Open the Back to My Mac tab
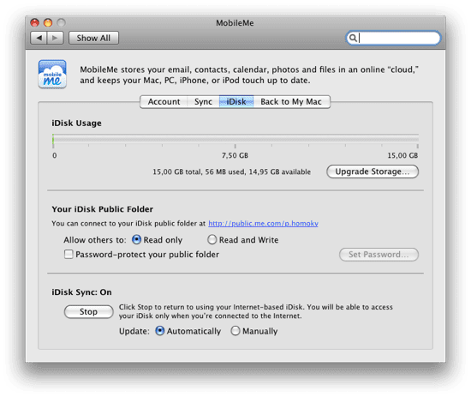This screenshot has width=471, height=397. tap(291, 102)
